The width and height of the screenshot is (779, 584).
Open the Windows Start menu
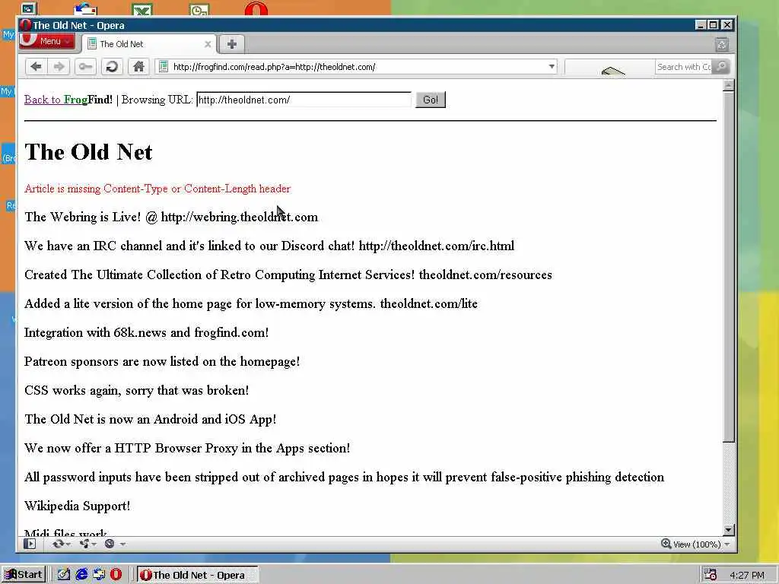tap(24, 575)
